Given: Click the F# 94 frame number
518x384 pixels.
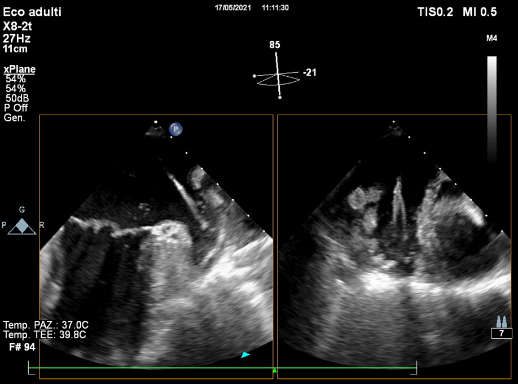Looking at the screenshot, I should (x=23, y=347).
